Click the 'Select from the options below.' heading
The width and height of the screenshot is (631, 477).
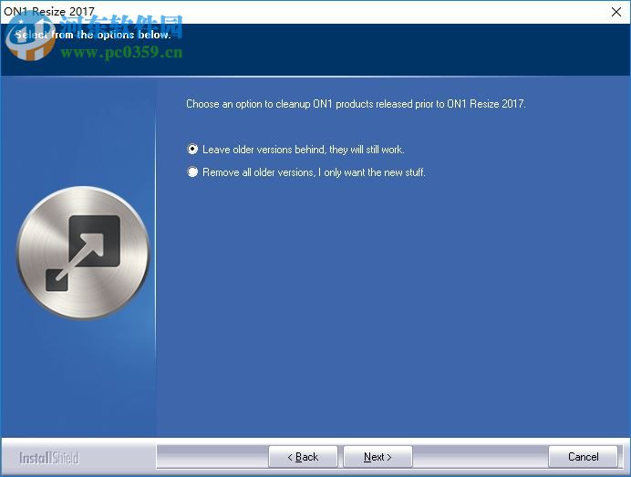pos(93,35)
